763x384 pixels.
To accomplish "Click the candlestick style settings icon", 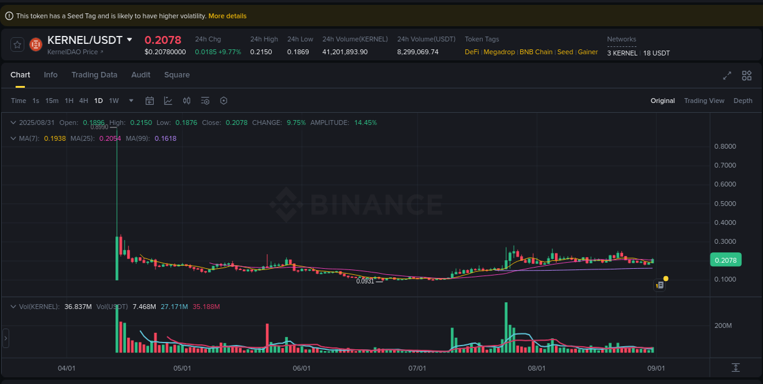I will [x=187, y=100].
